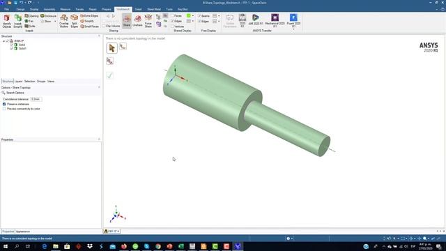Image resolution: width=446 pixels, height=251 pixels.
Task: Open the File menu
Action: [x=6, y=9]
